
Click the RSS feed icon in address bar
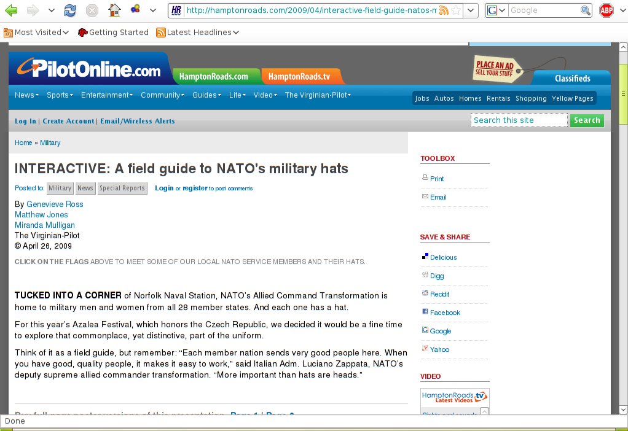coord(443,10)
